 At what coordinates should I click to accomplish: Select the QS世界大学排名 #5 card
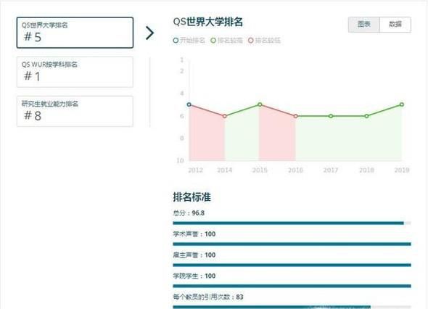[75, 33]
